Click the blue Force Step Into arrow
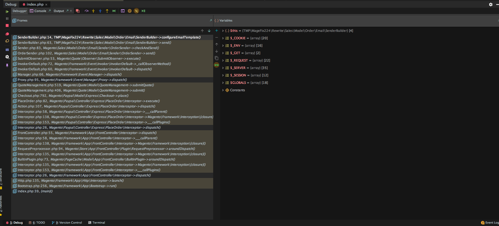499x226 pixels. 100,11
